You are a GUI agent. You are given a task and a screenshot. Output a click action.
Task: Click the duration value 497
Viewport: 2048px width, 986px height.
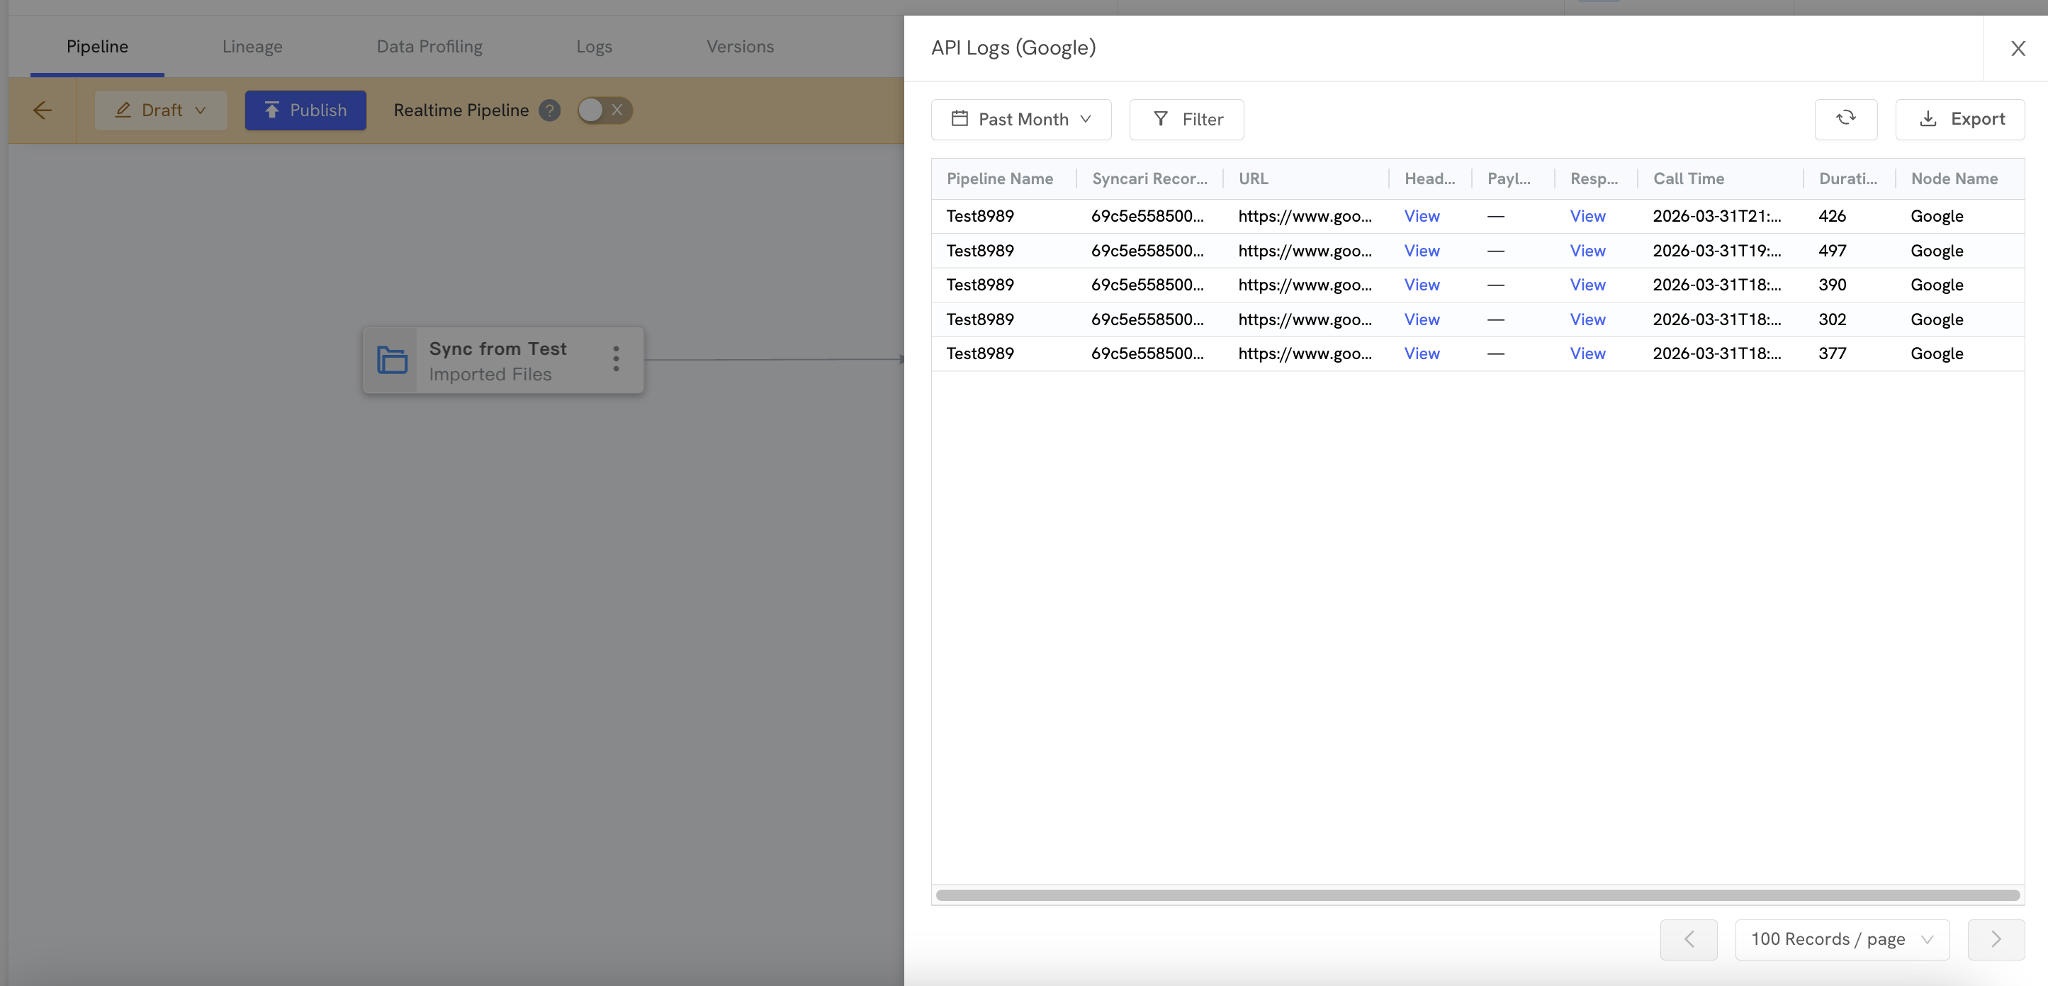1832,251
